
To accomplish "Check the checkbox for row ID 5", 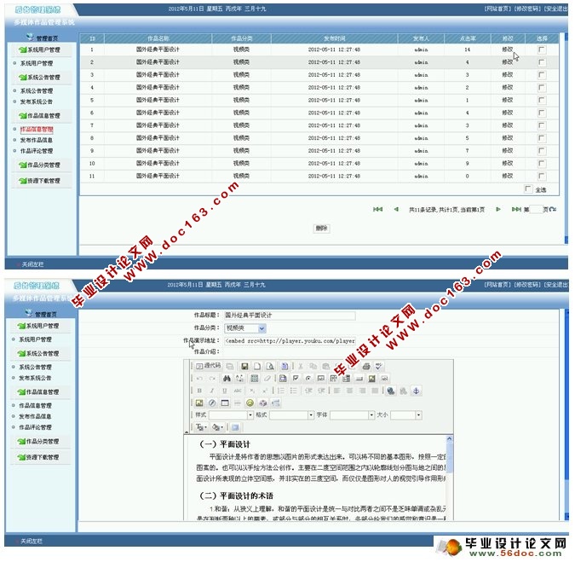I will (x=541, y=101).
